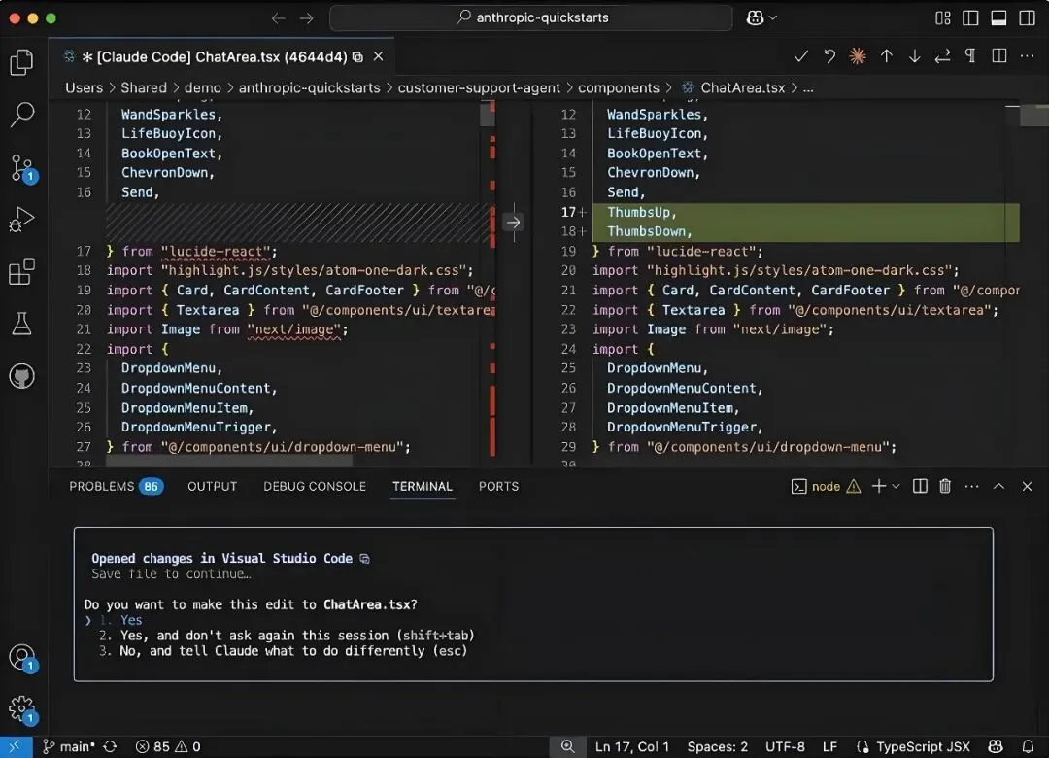1049x758 pixels.
Task: Click breadcrumb 'anthropic-quickstarts'
Action: 309,87
